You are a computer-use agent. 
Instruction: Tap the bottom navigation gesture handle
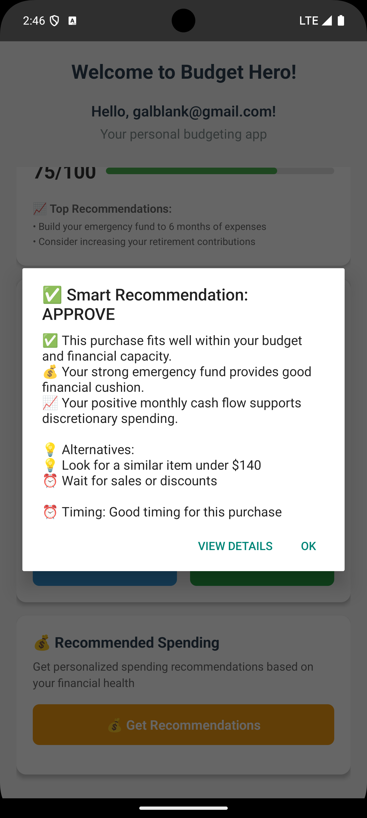pos(183,808)
